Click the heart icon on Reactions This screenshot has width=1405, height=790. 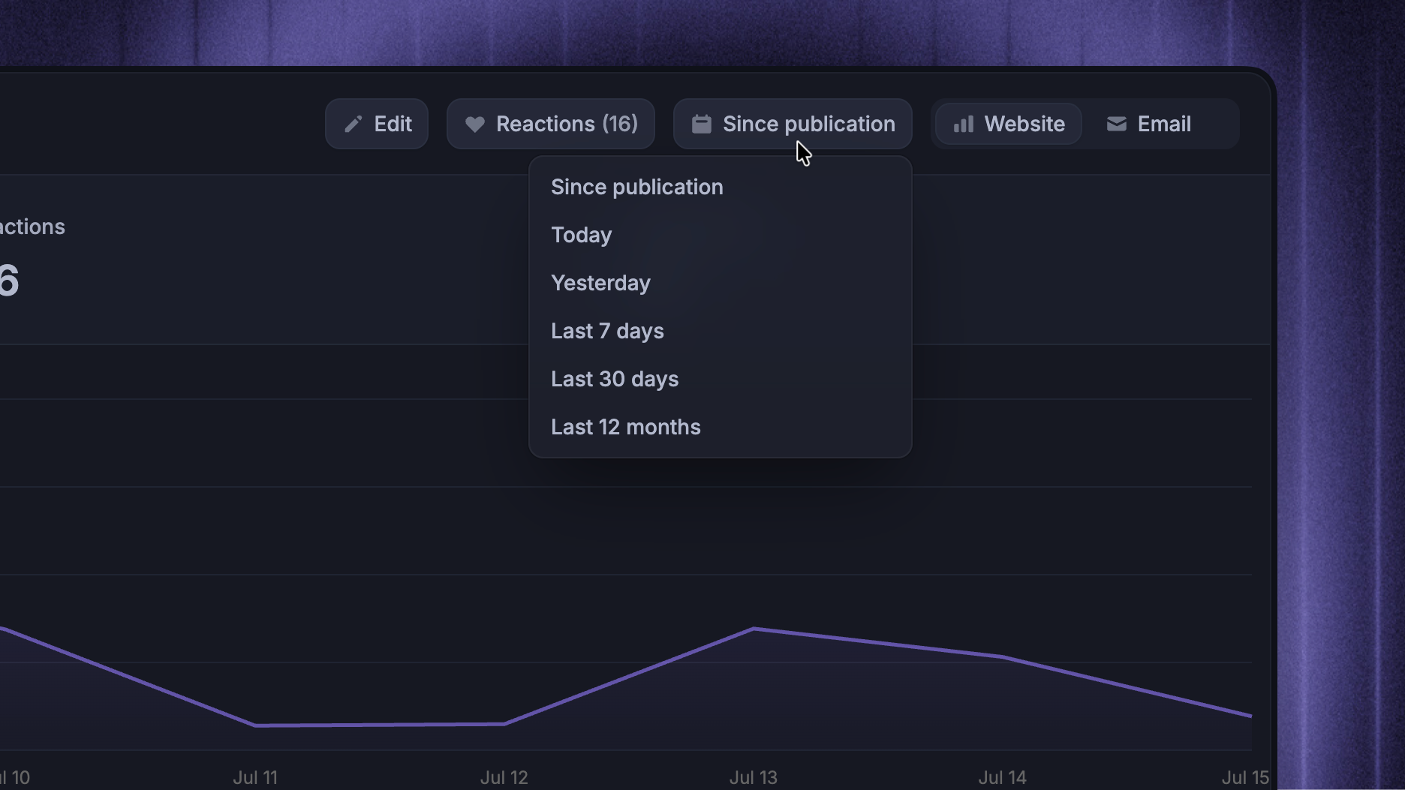[x=474, y=124]
